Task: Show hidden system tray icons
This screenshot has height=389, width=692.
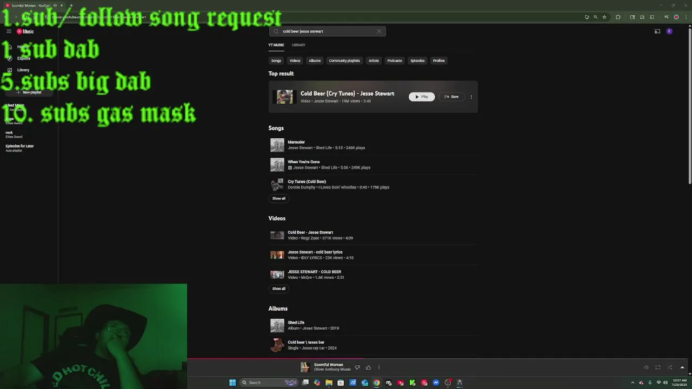Action: (633, 383)
